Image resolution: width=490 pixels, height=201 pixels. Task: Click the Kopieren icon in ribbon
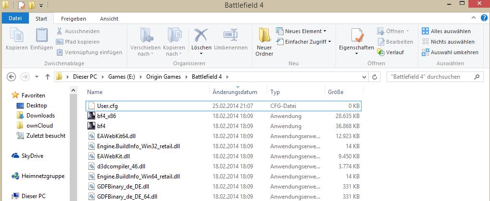(x=16, y=36)
